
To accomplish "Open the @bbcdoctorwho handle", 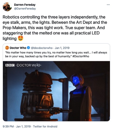I will click(x=42, y=48).
